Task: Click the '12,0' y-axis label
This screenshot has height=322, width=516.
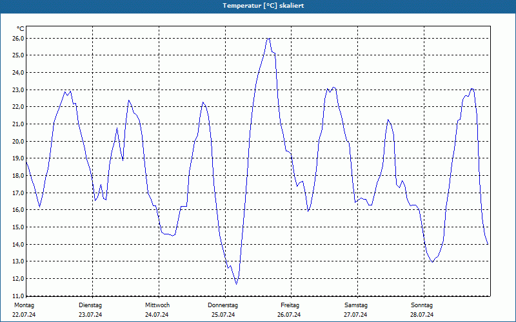Action: coord(19,279)
